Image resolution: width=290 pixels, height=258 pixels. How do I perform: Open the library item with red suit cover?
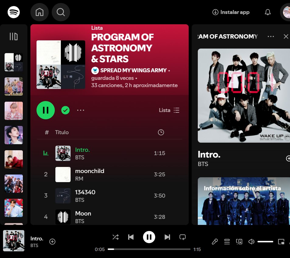[14, 159]
